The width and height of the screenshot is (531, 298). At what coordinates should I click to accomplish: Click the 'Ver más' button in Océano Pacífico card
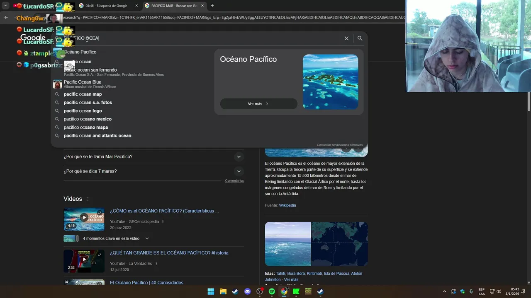[258, 104]
